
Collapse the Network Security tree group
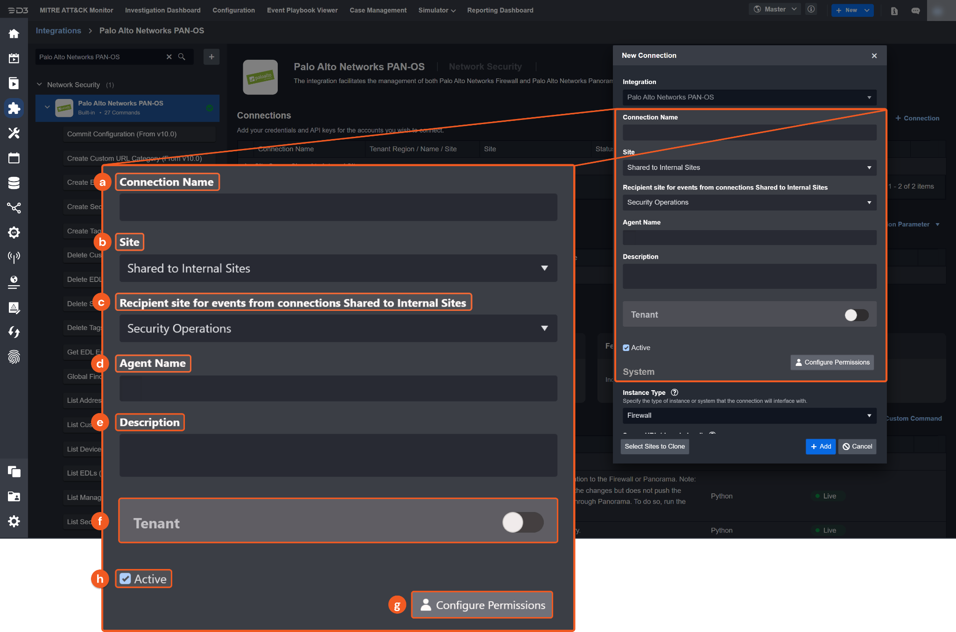(x=40, y=84)
